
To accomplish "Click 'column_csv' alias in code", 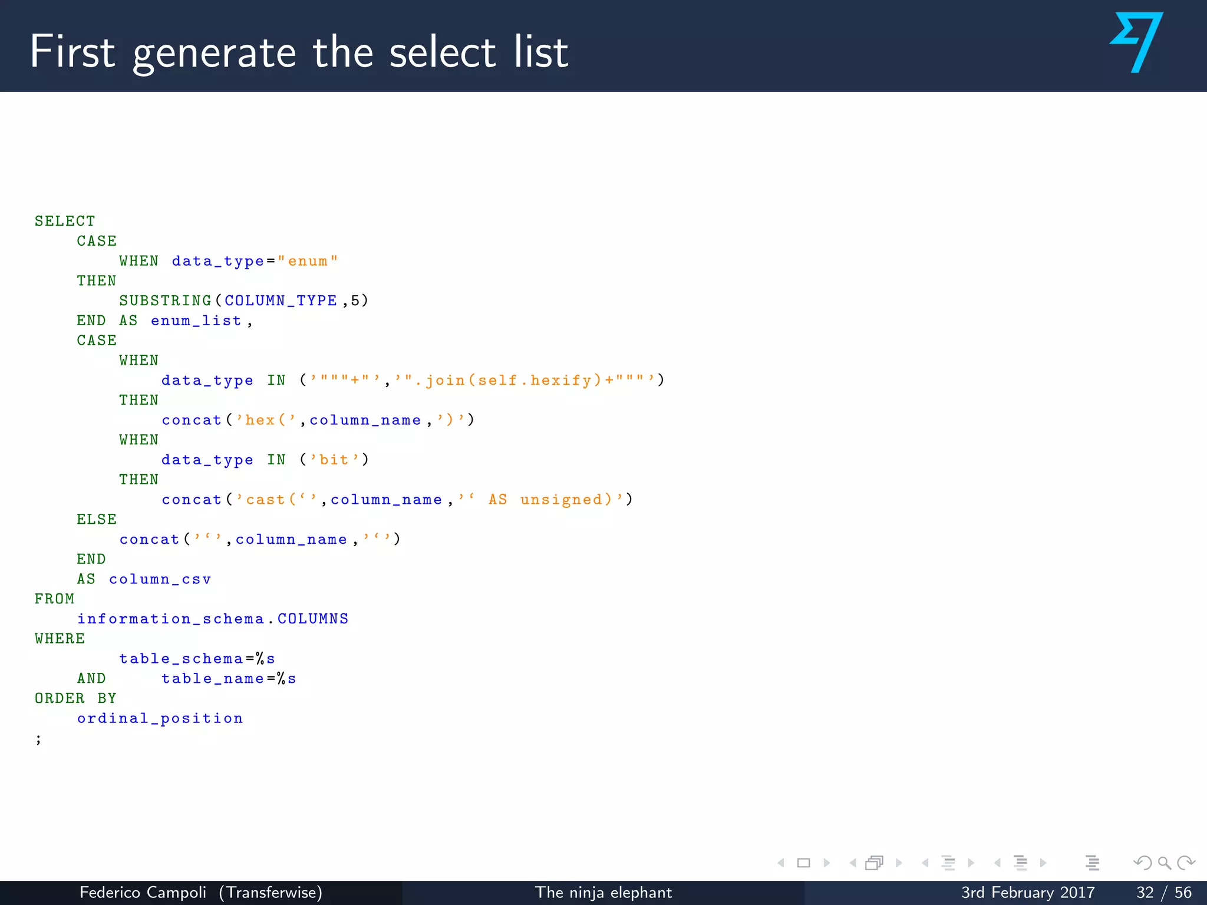I will pos(160,579).
